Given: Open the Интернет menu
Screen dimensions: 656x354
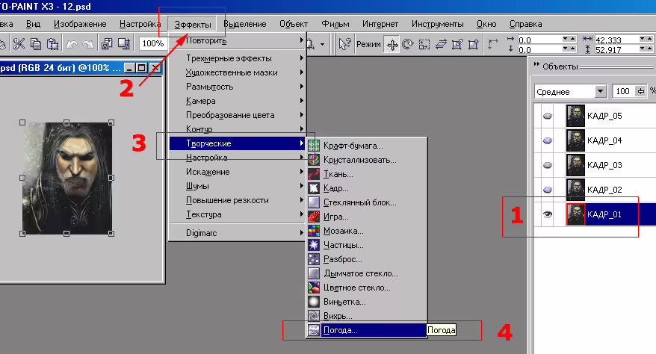Looking at the screenshot, I should pyautogui.click(x=380, y=24).
